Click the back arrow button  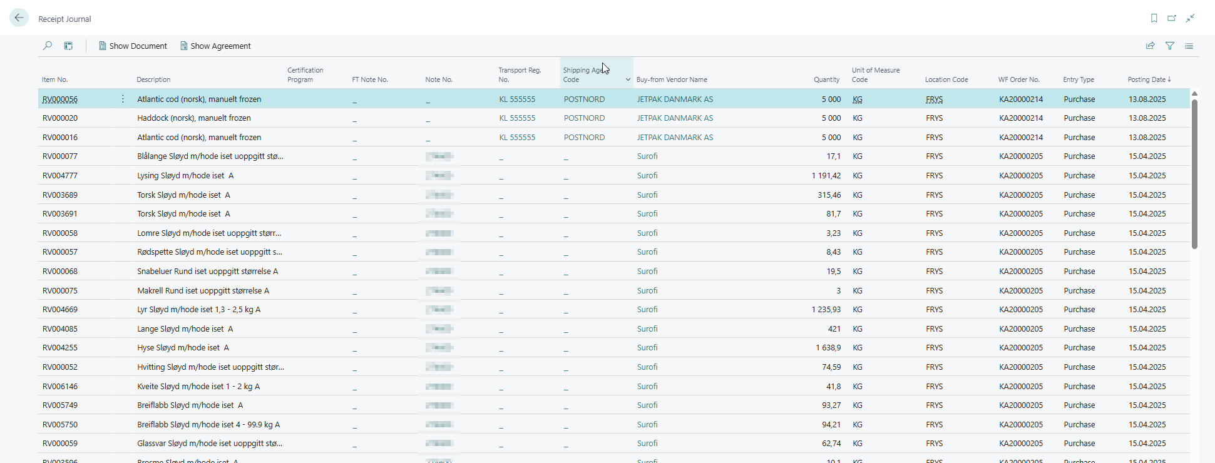click(19, 18)
